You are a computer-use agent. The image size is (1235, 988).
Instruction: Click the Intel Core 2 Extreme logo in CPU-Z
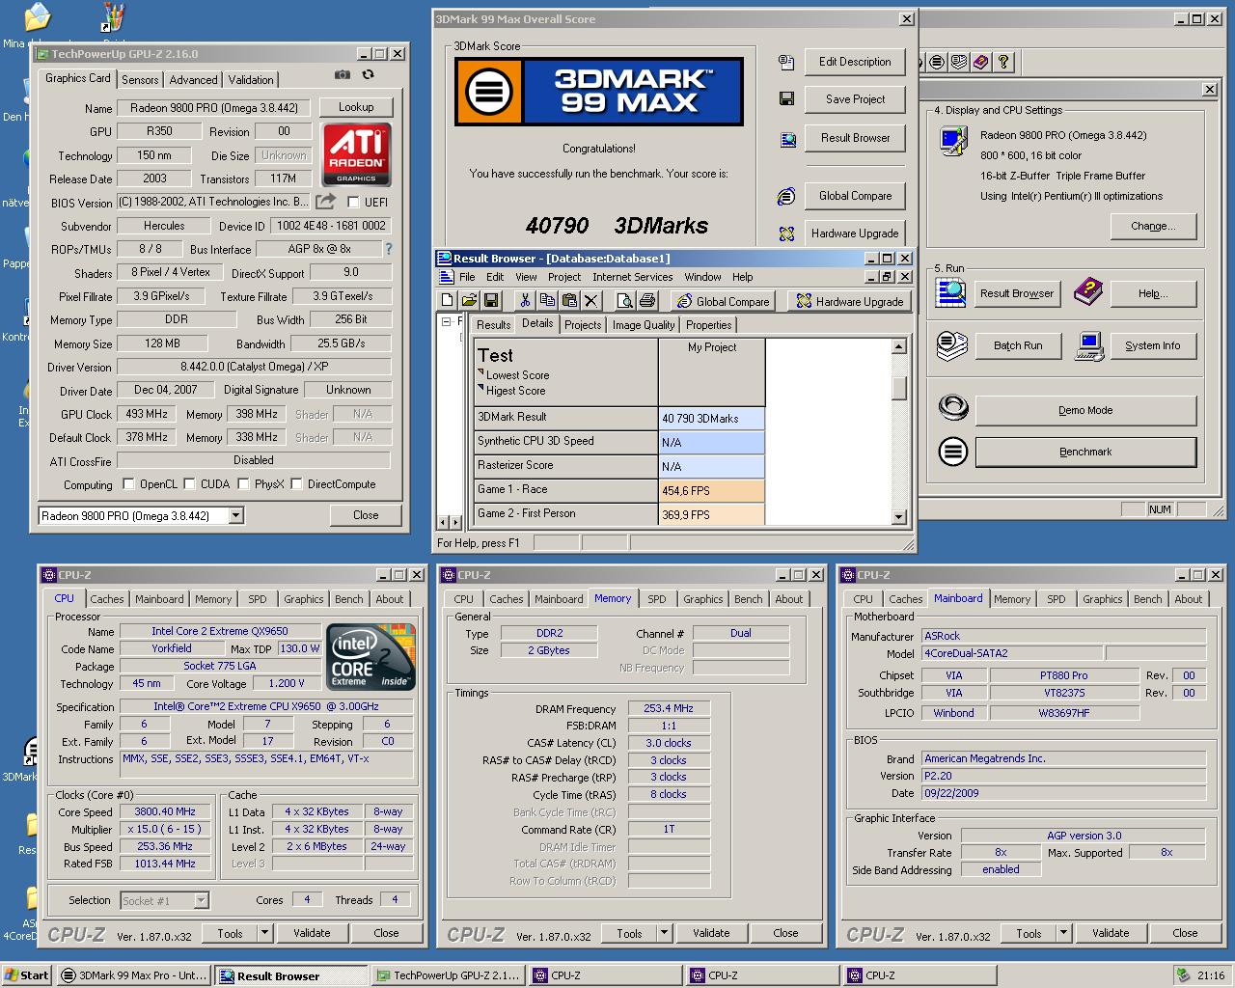point(371,656)
